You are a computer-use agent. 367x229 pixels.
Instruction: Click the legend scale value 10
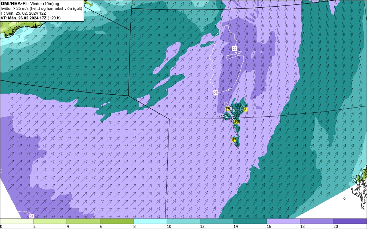pos(169,226)
